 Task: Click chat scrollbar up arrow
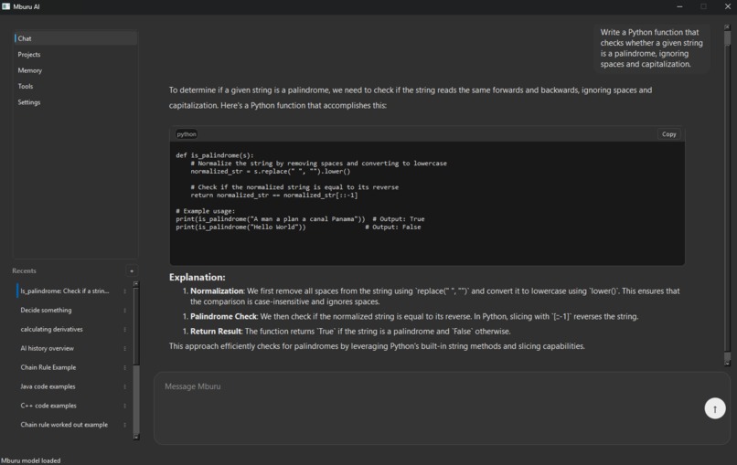[727, 27]
